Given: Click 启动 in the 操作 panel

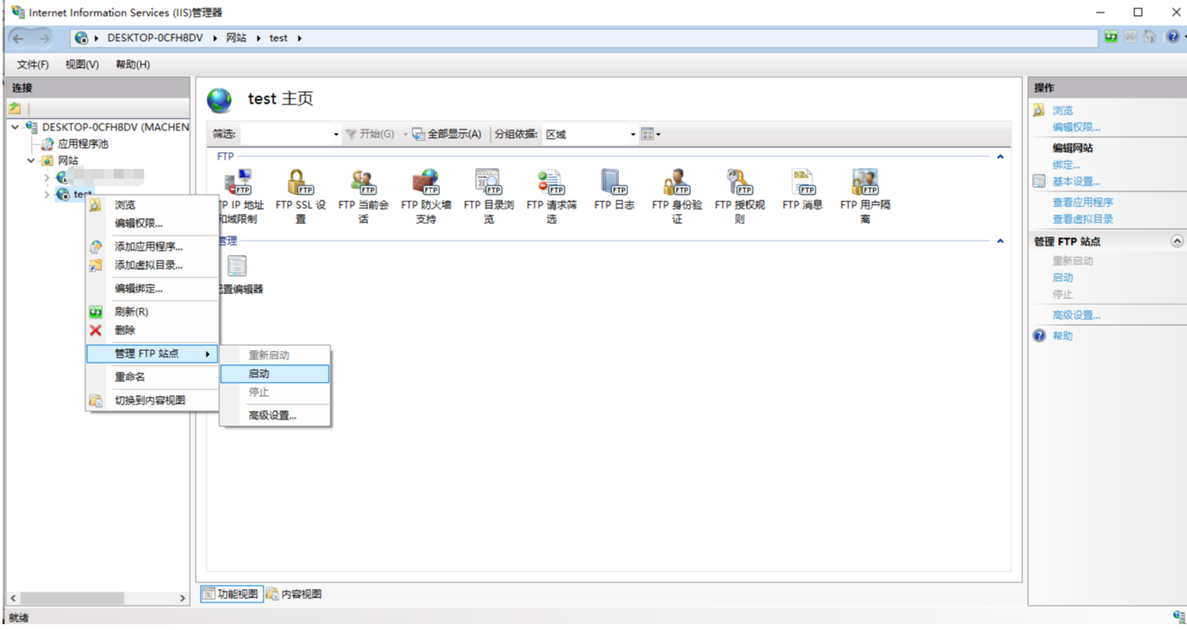Looking at the screenshot, I should pyautogui.click(x=1062, y=277).
